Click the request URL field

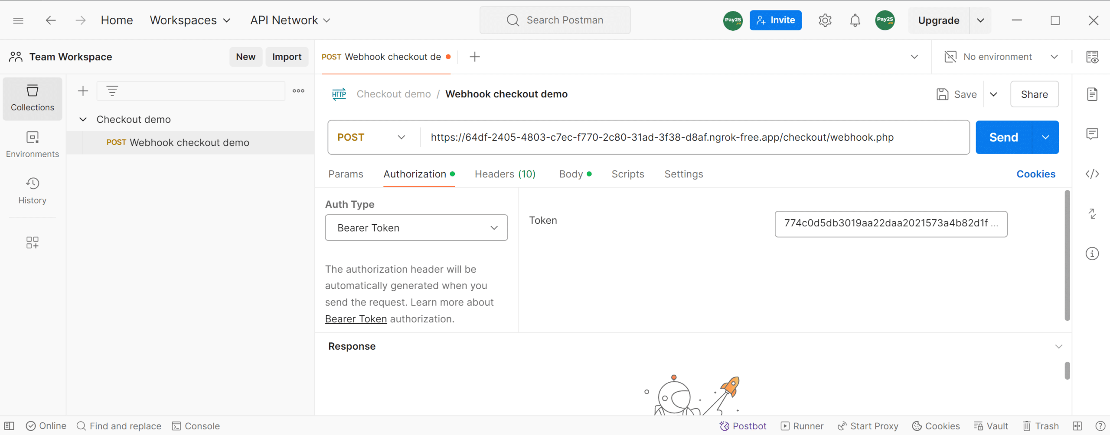(695, 137)
